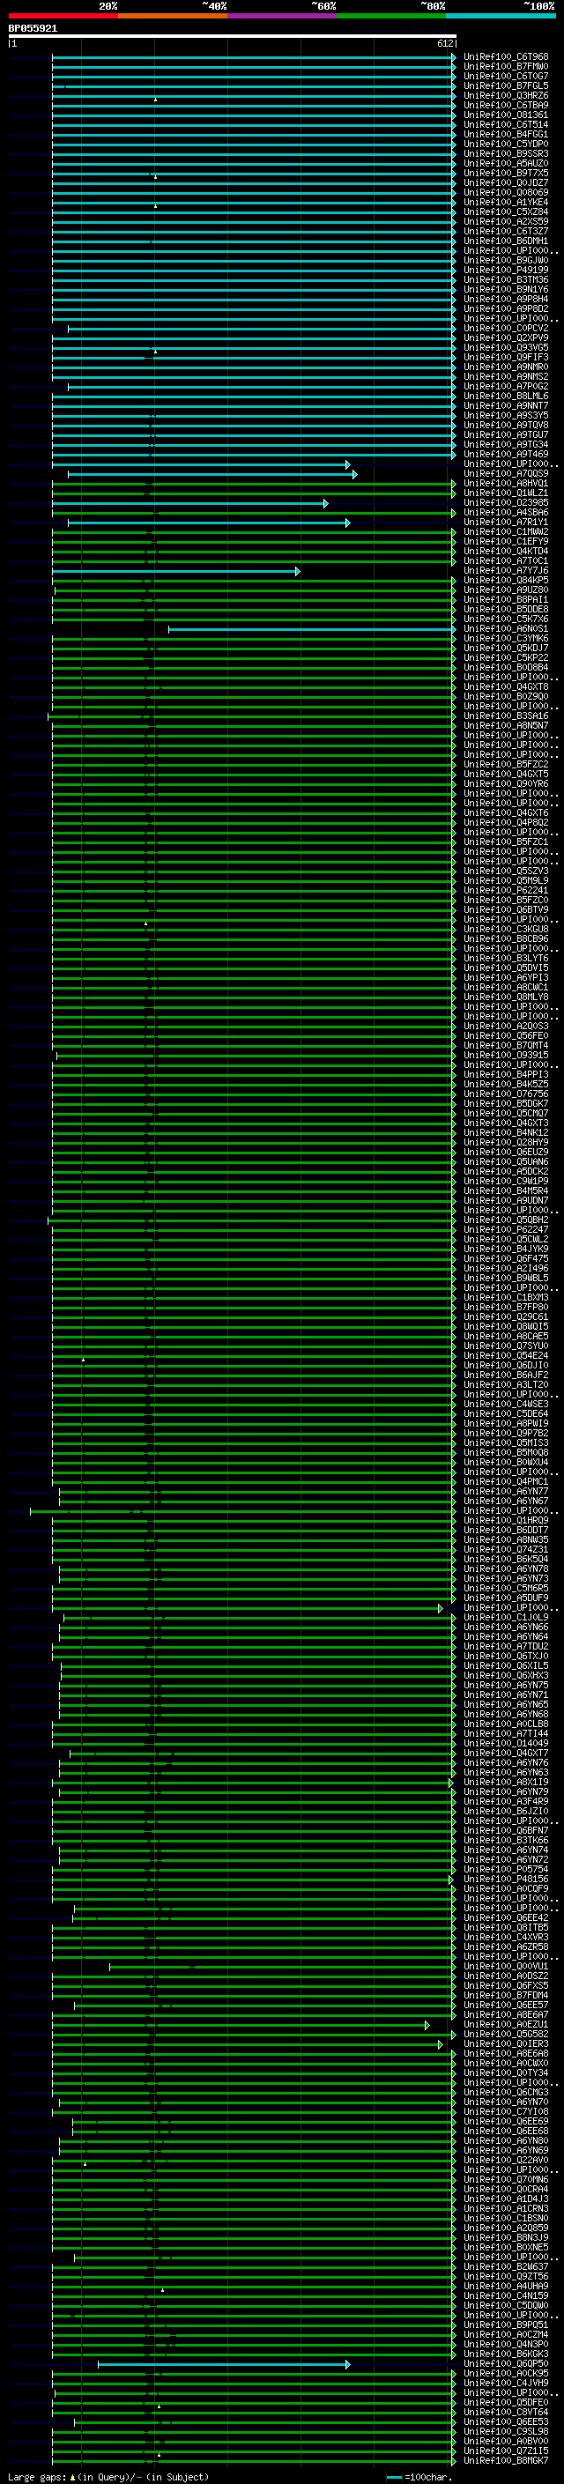
Task: Select the UniRef100_C3KGU8 label
Action: click(x=506, y=930)
